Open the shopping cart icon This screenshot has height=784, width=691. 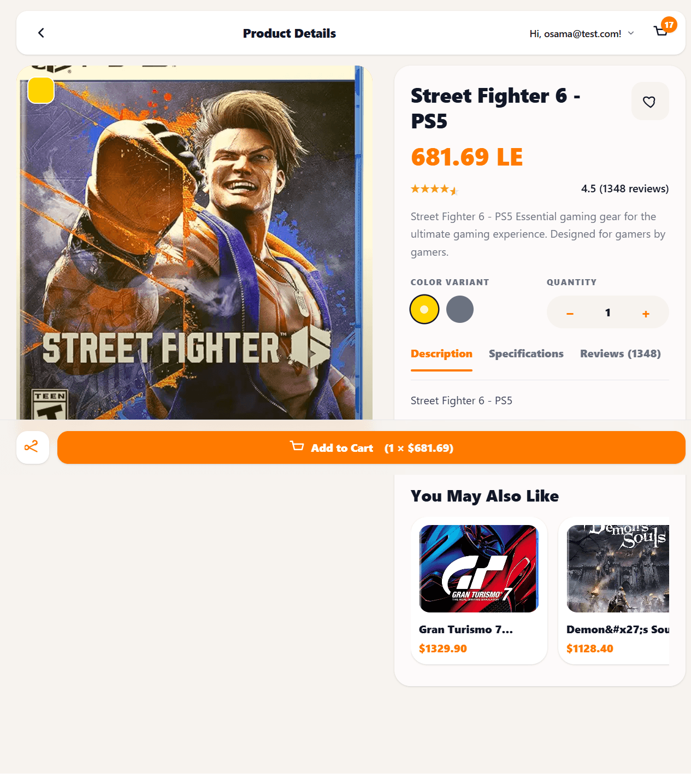662,32
